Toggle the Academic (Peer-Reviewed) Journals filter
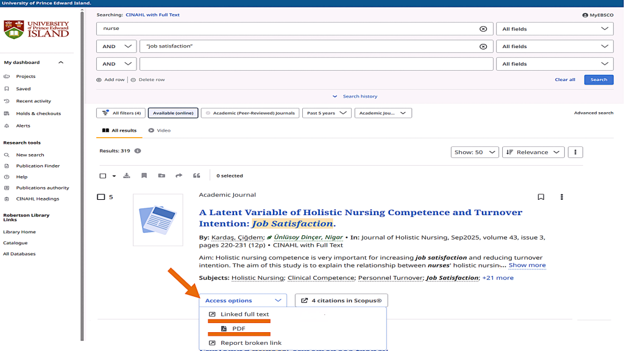This screenshot has height=351, width=624. pos(250,113)
